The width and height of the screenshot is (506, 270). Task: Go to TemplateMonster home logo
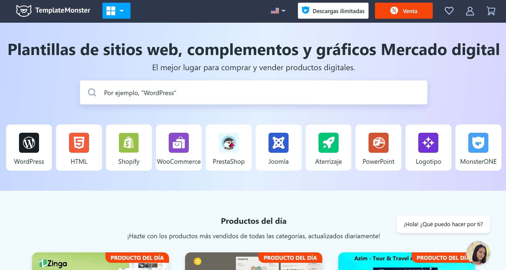53,11
